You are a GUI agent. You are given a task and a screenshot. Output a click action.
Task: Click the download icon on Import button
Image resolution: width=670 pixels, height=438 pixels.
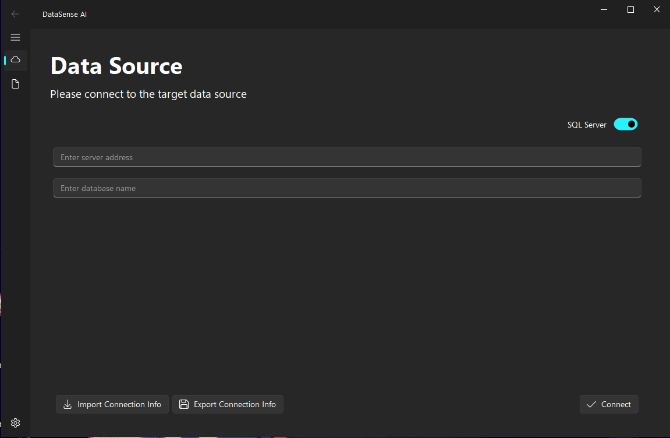click(68, 404)
